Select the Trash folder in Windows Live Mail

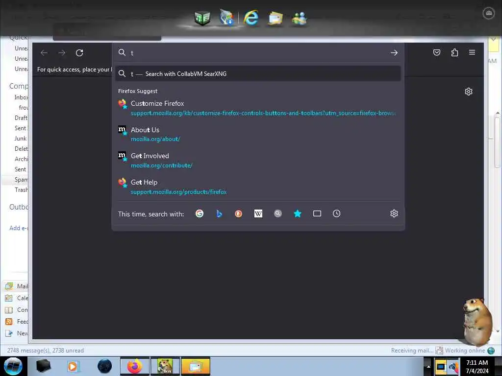coord(21,190)
